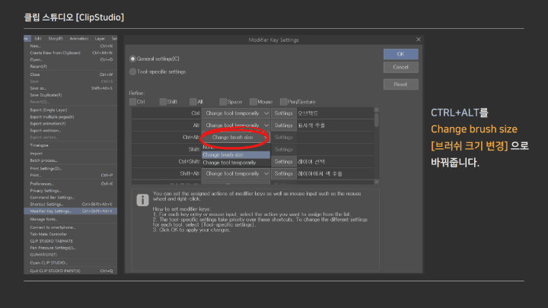
Task: Choose Batch process... menu item
Action: click(x=71, y=160)
